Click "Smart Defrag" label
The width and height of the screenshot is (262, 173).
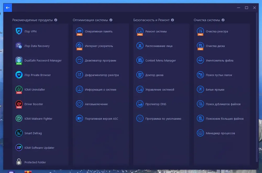click(33, 133)
